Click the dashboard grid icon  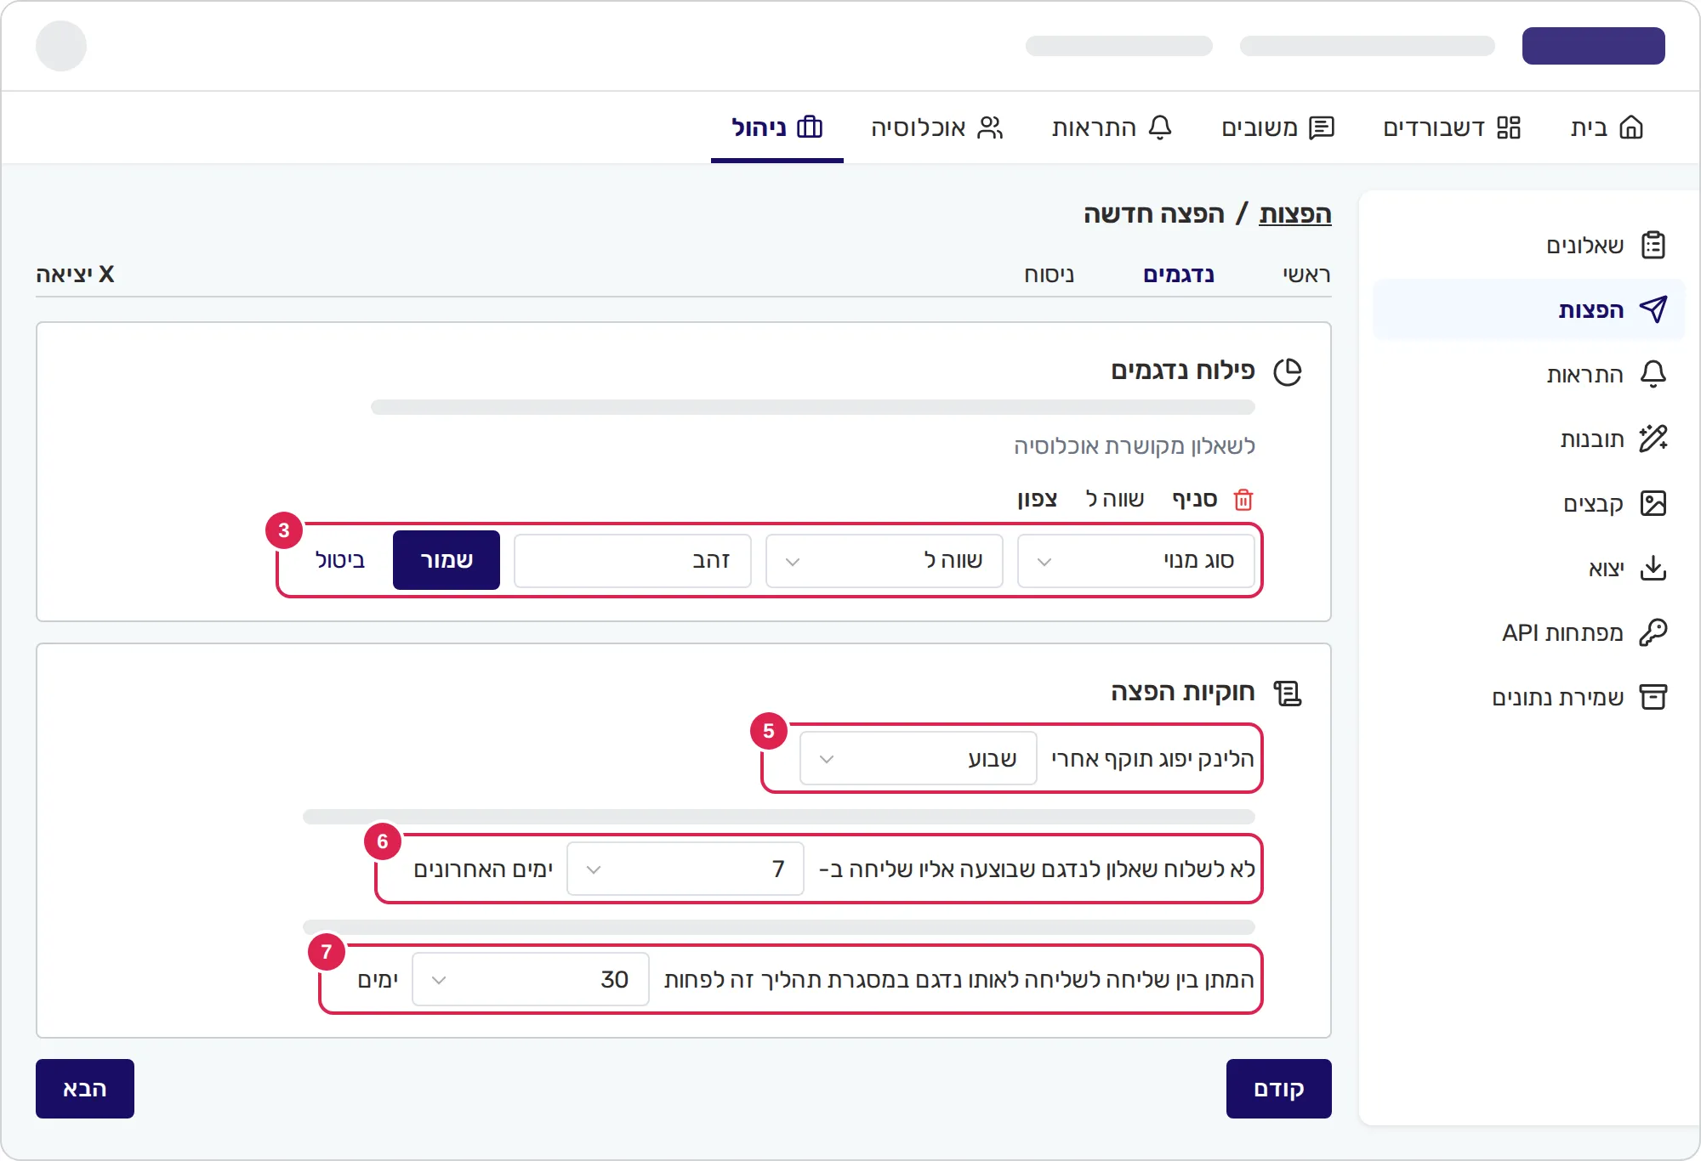coord(1509,127)
